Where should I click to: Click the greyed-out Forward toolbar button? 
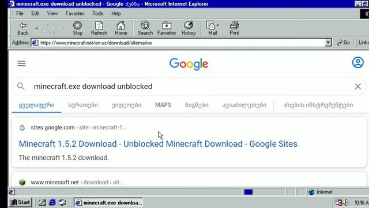50,28
